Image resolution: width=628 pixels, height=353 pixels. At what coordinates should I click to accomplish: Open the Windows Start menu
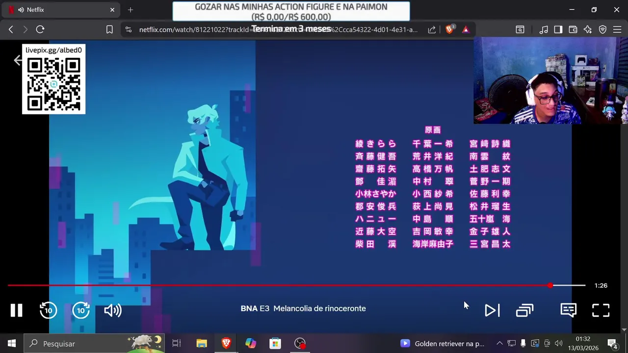tap(11, 343)
